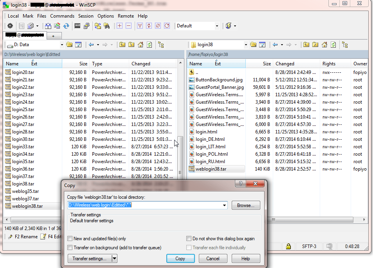Open the terminal console icon
Viewport: 373px width, 268px height.
click(77, 26)
